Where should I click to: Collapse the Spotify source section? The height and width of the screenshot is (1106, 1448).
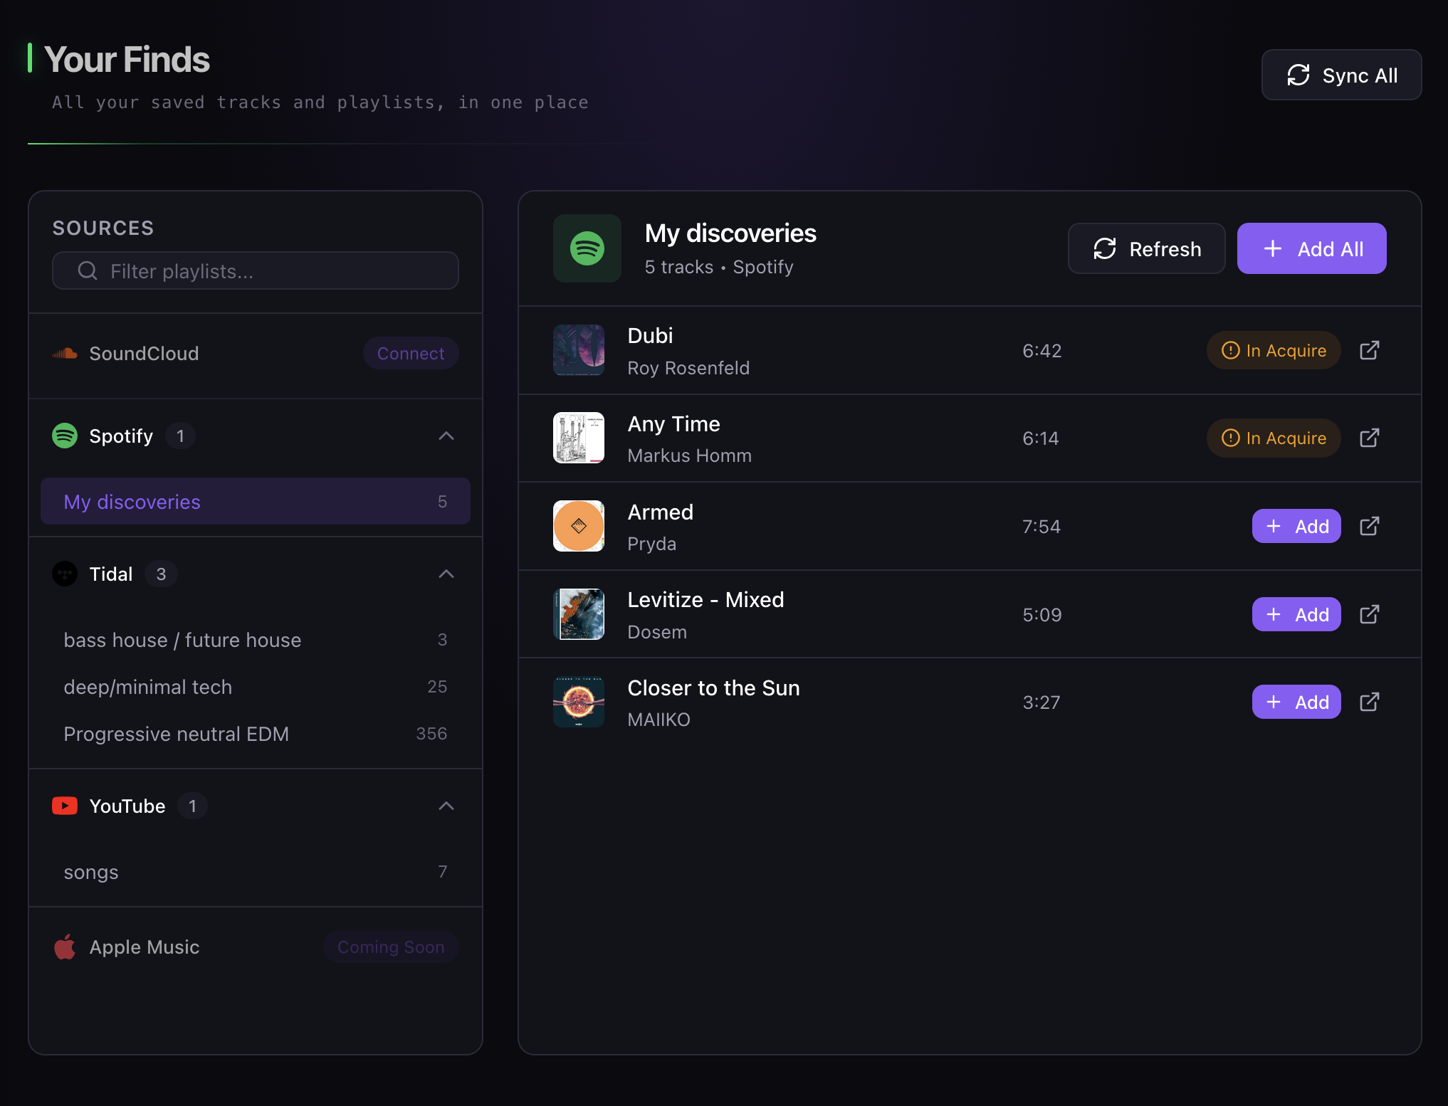click(446, 436)
